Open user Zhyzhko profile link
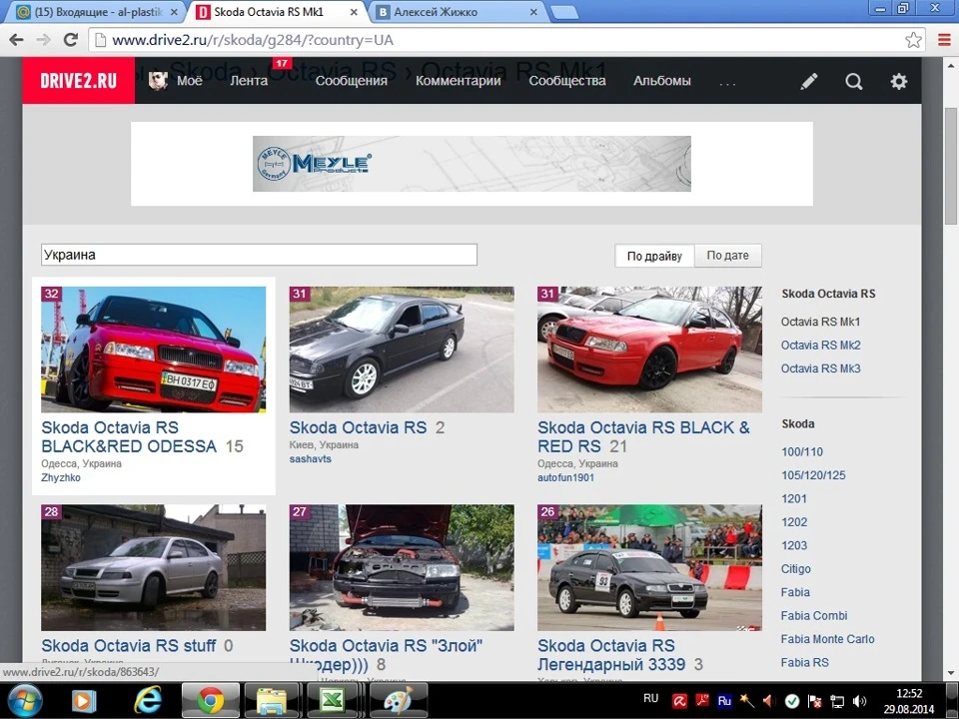959x719 pixels. [61, 478]
